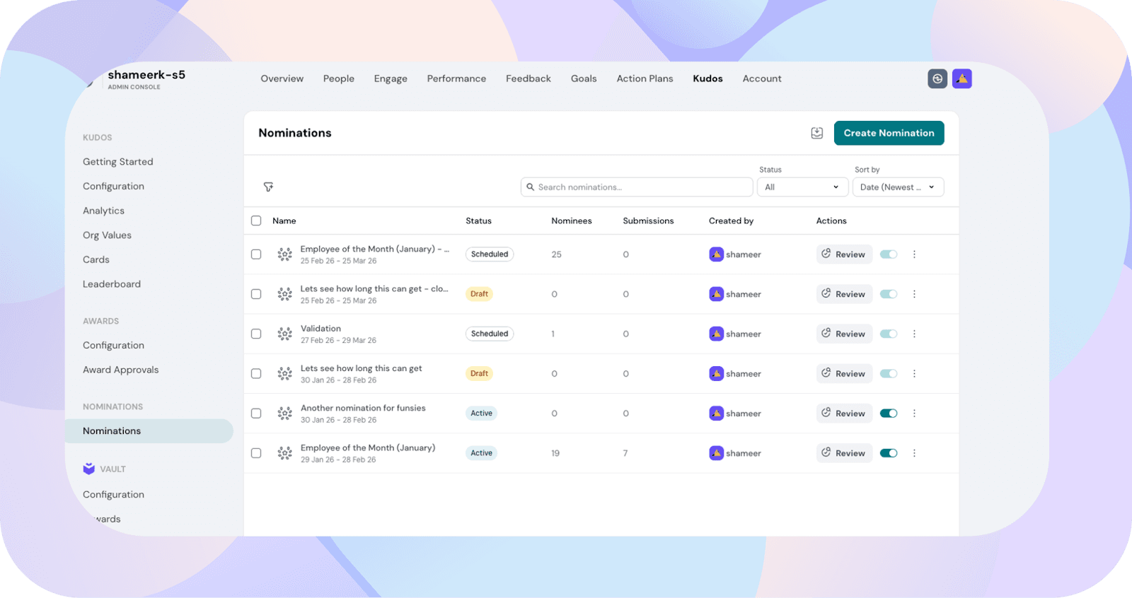
Task: Click the Search nominations input field
Action: pos(637,187)
